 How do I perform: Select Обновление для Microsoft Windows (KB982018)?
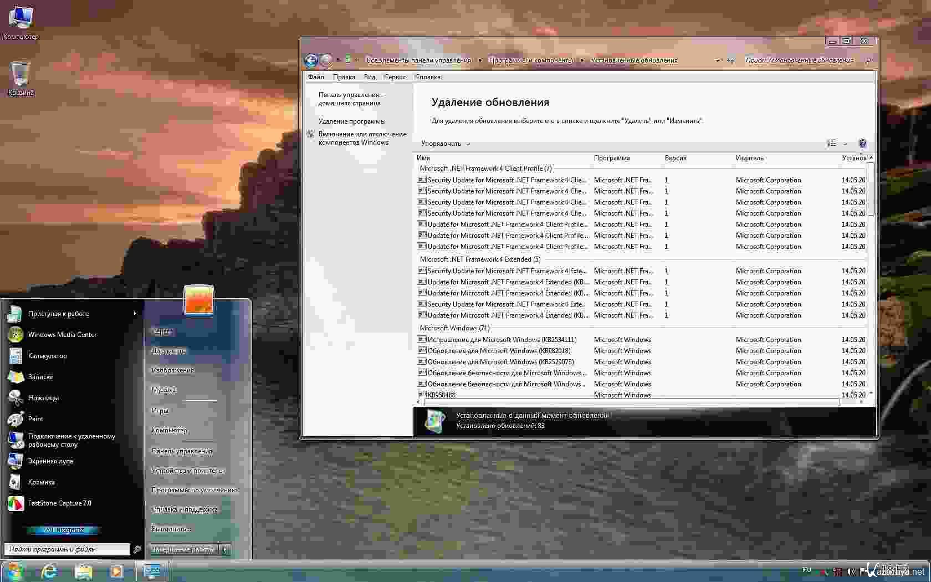641,351
